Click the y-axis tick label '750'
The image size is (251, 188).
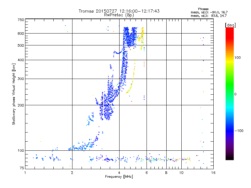point(21,20)
